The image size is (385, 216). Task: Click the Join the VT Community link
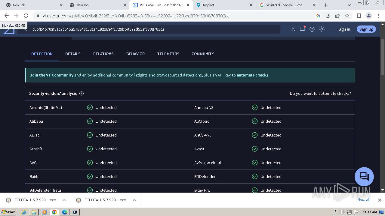[x=52, y=75]
